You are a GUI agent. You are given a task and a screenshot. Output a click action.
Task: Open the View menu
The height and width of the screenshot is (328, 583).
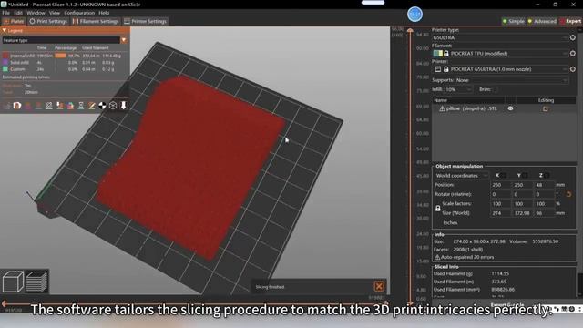pos(55,13)
